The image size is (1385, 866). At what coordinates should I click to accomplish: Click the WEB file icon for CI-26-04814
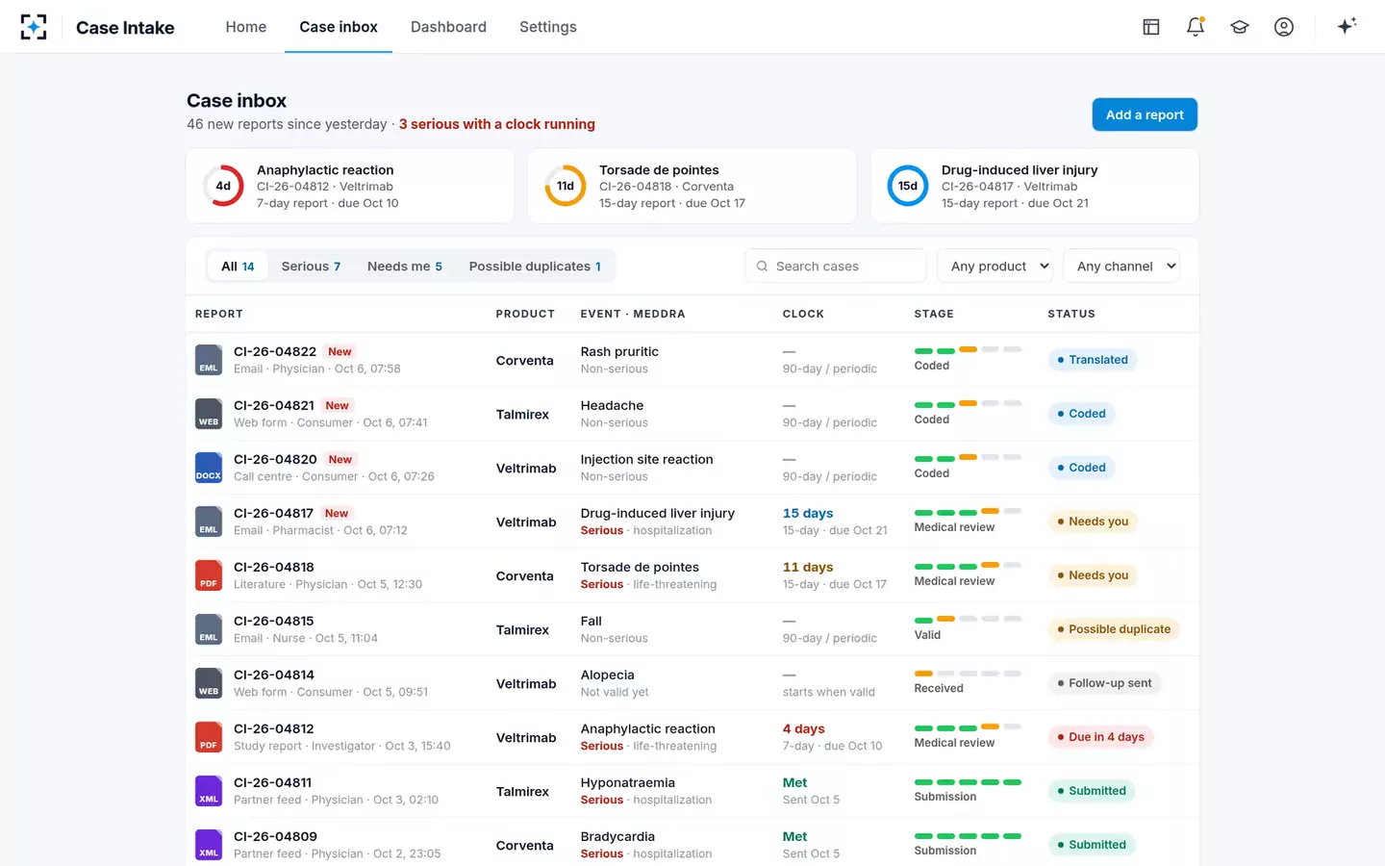click(209, 683)
